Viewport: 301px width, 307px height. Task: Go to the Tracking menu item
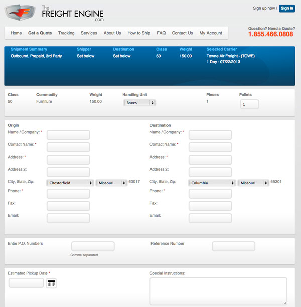pyautogui.click(x=66, y=33)
